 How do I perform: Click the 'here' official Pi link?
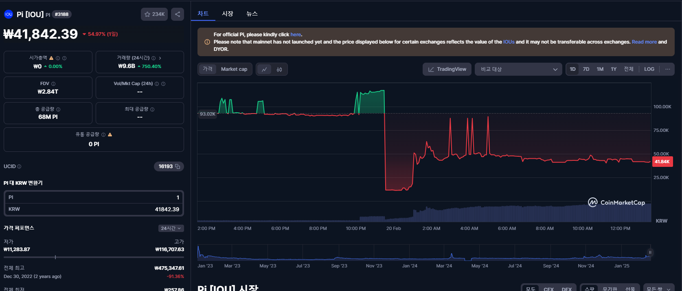click(296, 35)
